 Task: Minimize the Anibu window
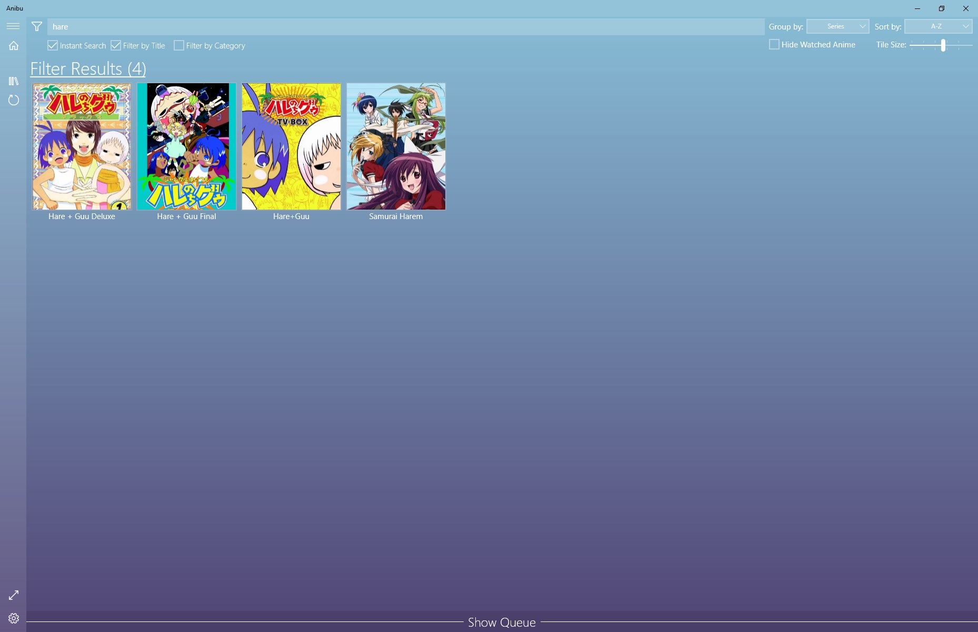[917, 8]
